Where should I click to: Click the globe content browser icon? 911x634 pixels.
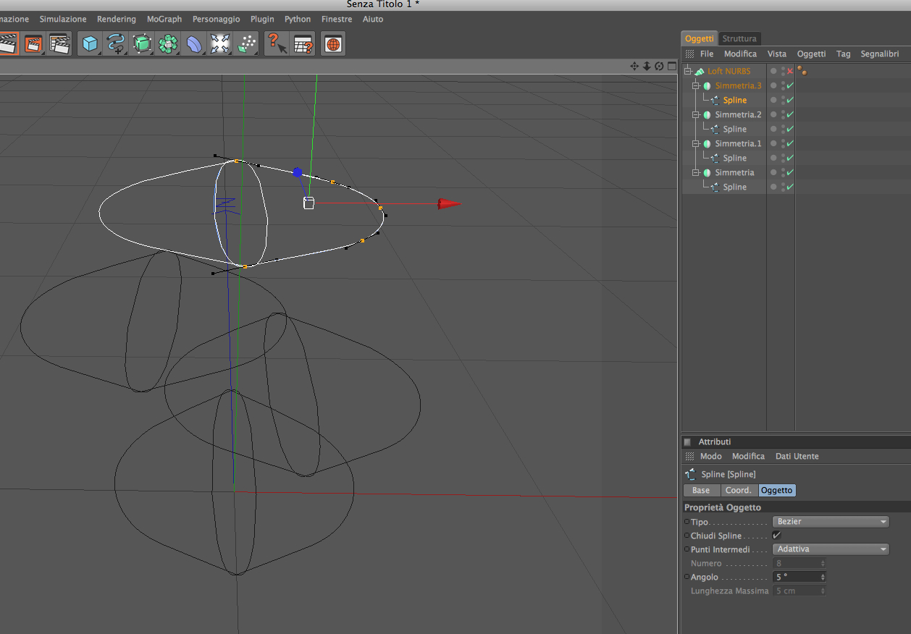pos(332,44)
